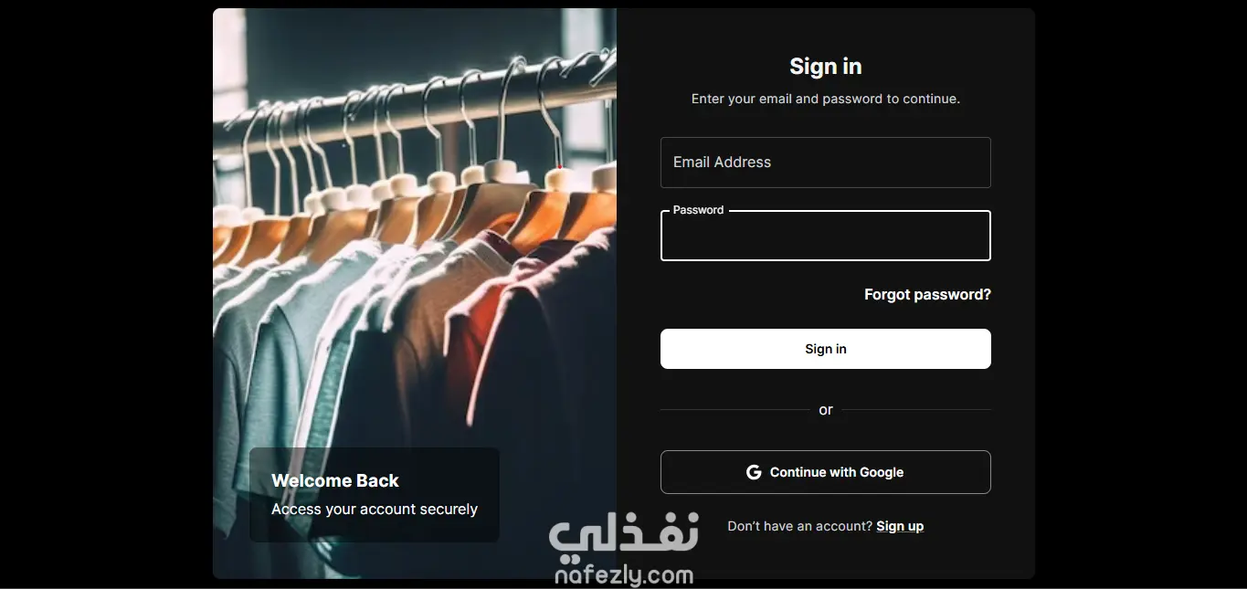Click inside the Password input box

point(826,236)
